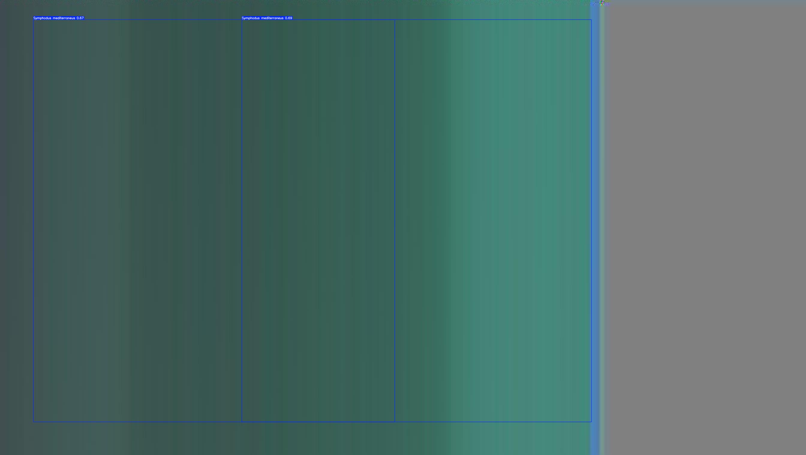
Task: Click the Symphodus mediterraneus 0.67 label
Action: 58,18
